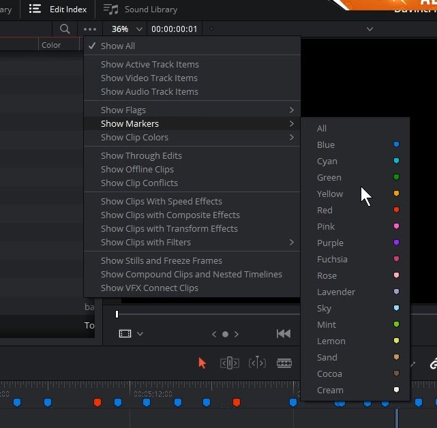Filter markers by Lavender
The width and height of the screenshot is (437, 428).
[355, 292]
